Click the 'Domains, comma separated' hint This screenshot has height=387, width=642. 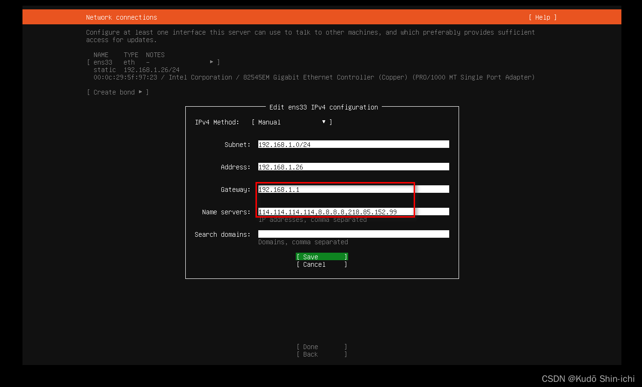pyautogui.click(x=303, y=242)
